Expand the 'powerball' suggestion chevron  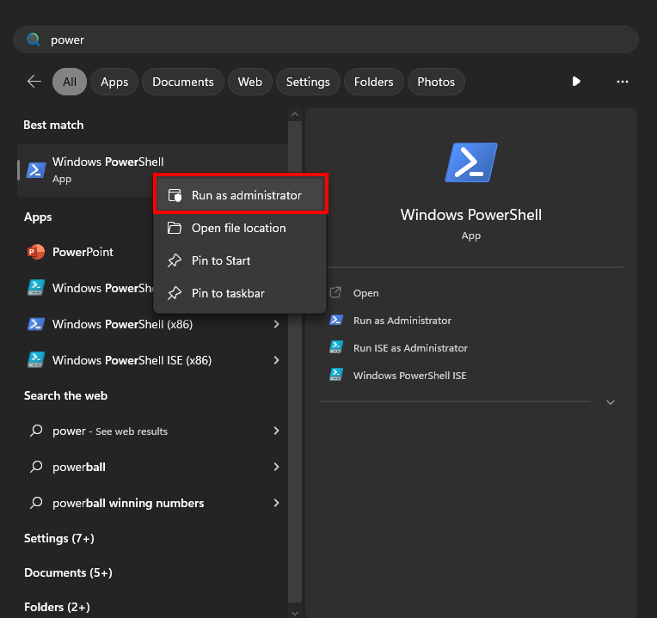click(276, 467)
